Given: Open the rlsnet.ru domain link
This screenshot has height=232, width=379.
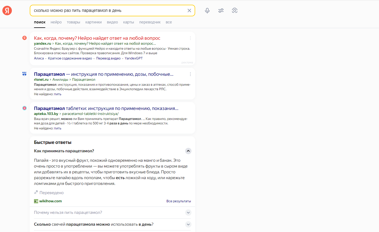Looking at the screenshot, I should 41,79.
